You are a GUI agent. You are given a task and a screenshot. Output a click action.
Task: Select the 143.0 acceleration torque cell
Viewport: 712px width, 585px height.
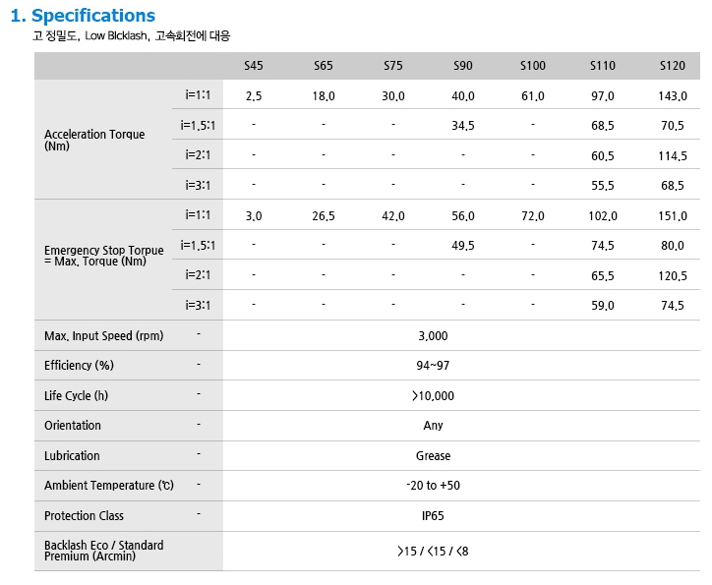[x=673, y=95]
